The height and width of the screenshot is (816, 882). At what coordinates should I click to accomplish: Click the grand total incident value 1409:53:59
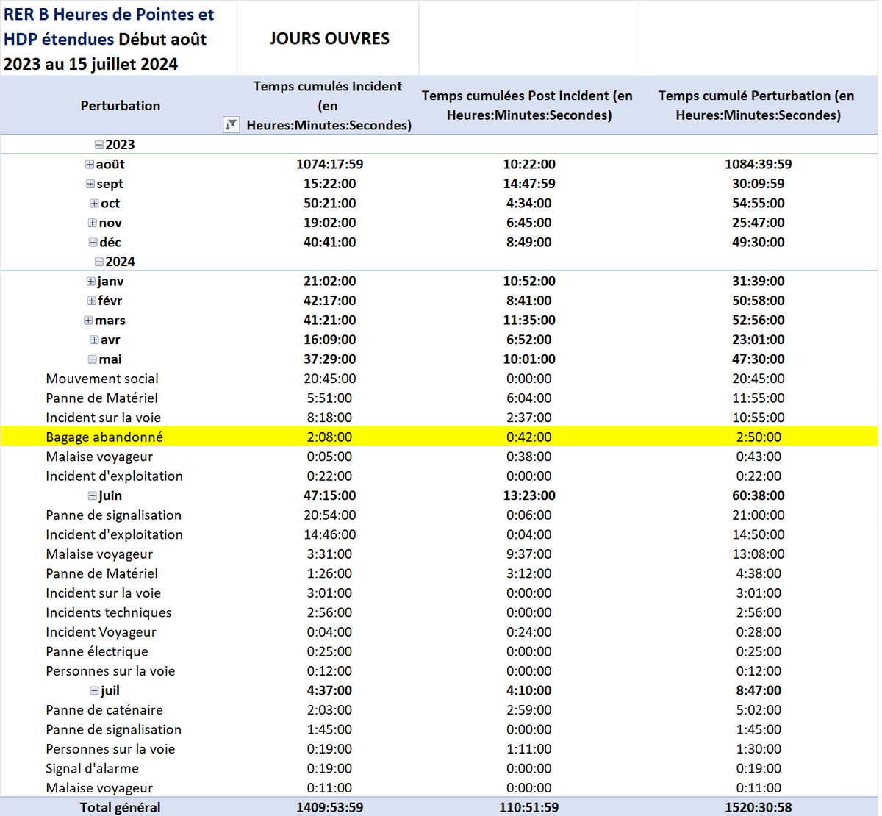click(x=330, y=807)
